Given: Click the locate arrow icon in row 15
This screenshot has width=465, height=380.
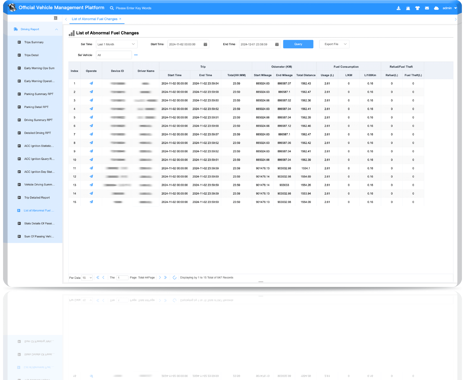Looking at the screenshot, I should tap(91, 202).
